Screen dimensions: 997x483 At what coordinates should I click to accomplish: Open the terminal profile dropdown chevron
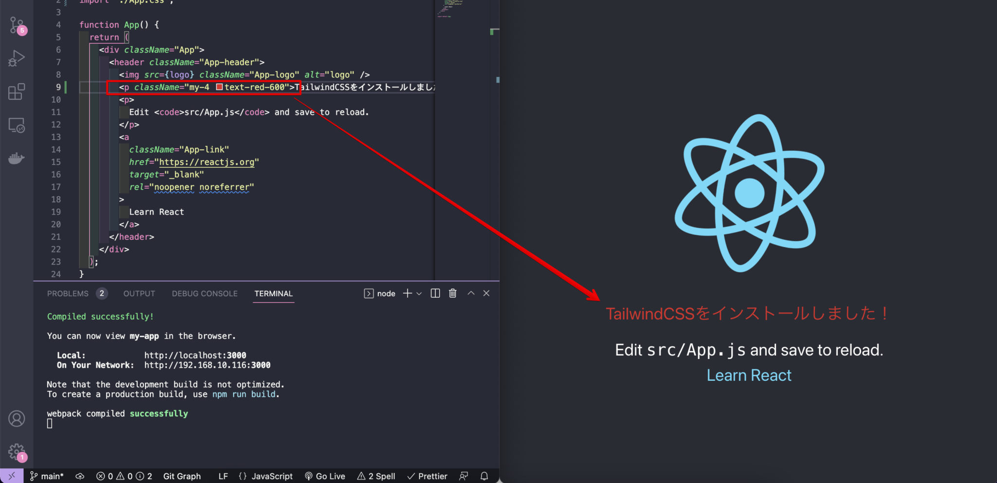[x=419, y=293]
